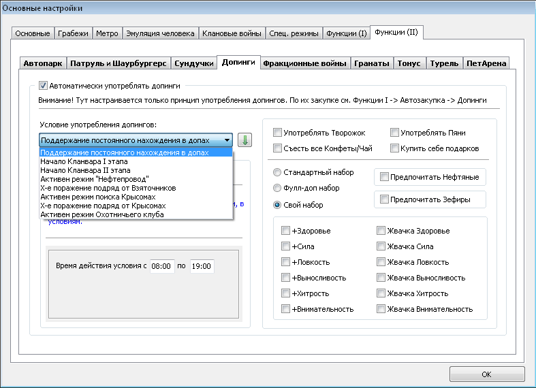Select highlighted "Поддержание постоянного нахождения в допах" entry

(136, 152)
